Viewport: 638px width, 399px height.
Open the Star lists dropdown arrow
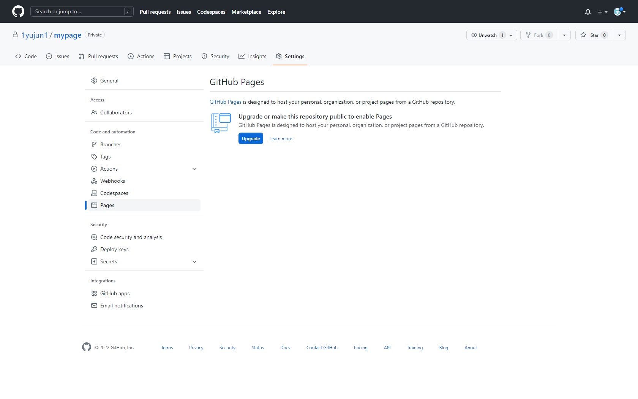coord(619,35)
